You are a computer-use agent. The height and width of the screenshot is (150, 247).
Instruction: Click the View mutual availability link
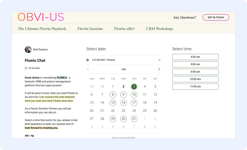pyautogui.click(x=123, y=138)
